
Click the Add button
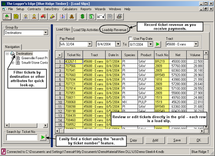[155, 140]
